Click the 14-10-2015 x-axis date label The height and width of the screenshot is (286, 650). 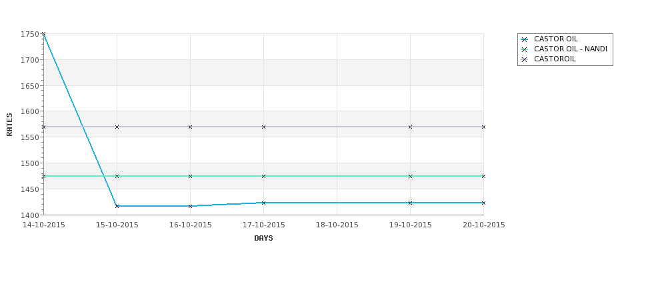click(x=43, y=225)
